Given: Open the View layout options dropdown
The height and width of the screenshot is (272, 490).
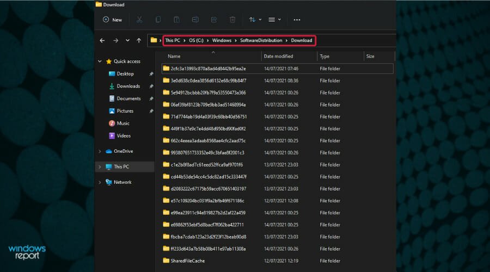Looking at the screenshot, I should (x=275, y=20).
